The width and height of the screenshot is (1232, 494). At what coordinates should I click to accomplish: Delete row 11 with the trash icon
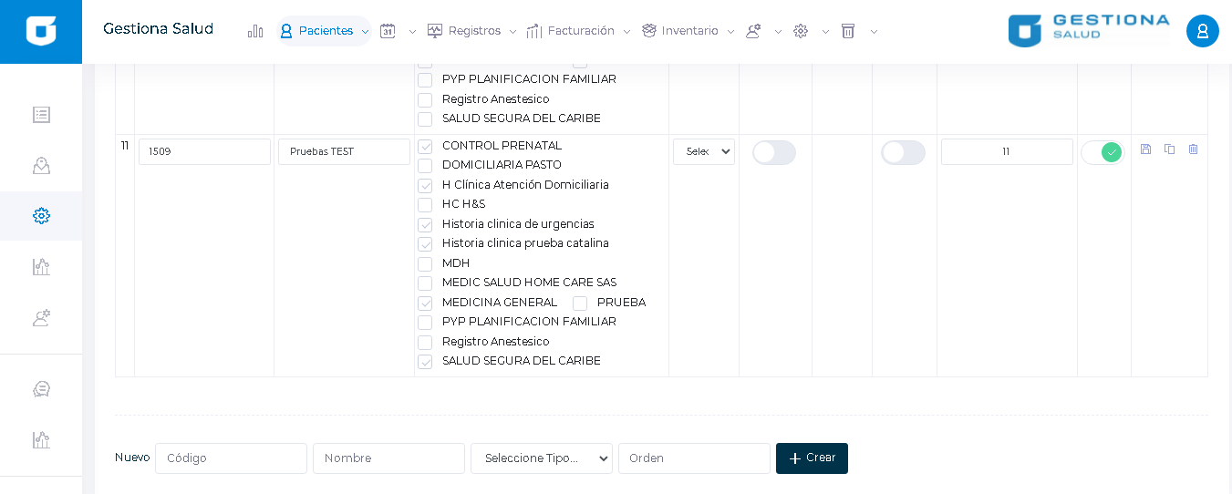tap(1193, 149)
